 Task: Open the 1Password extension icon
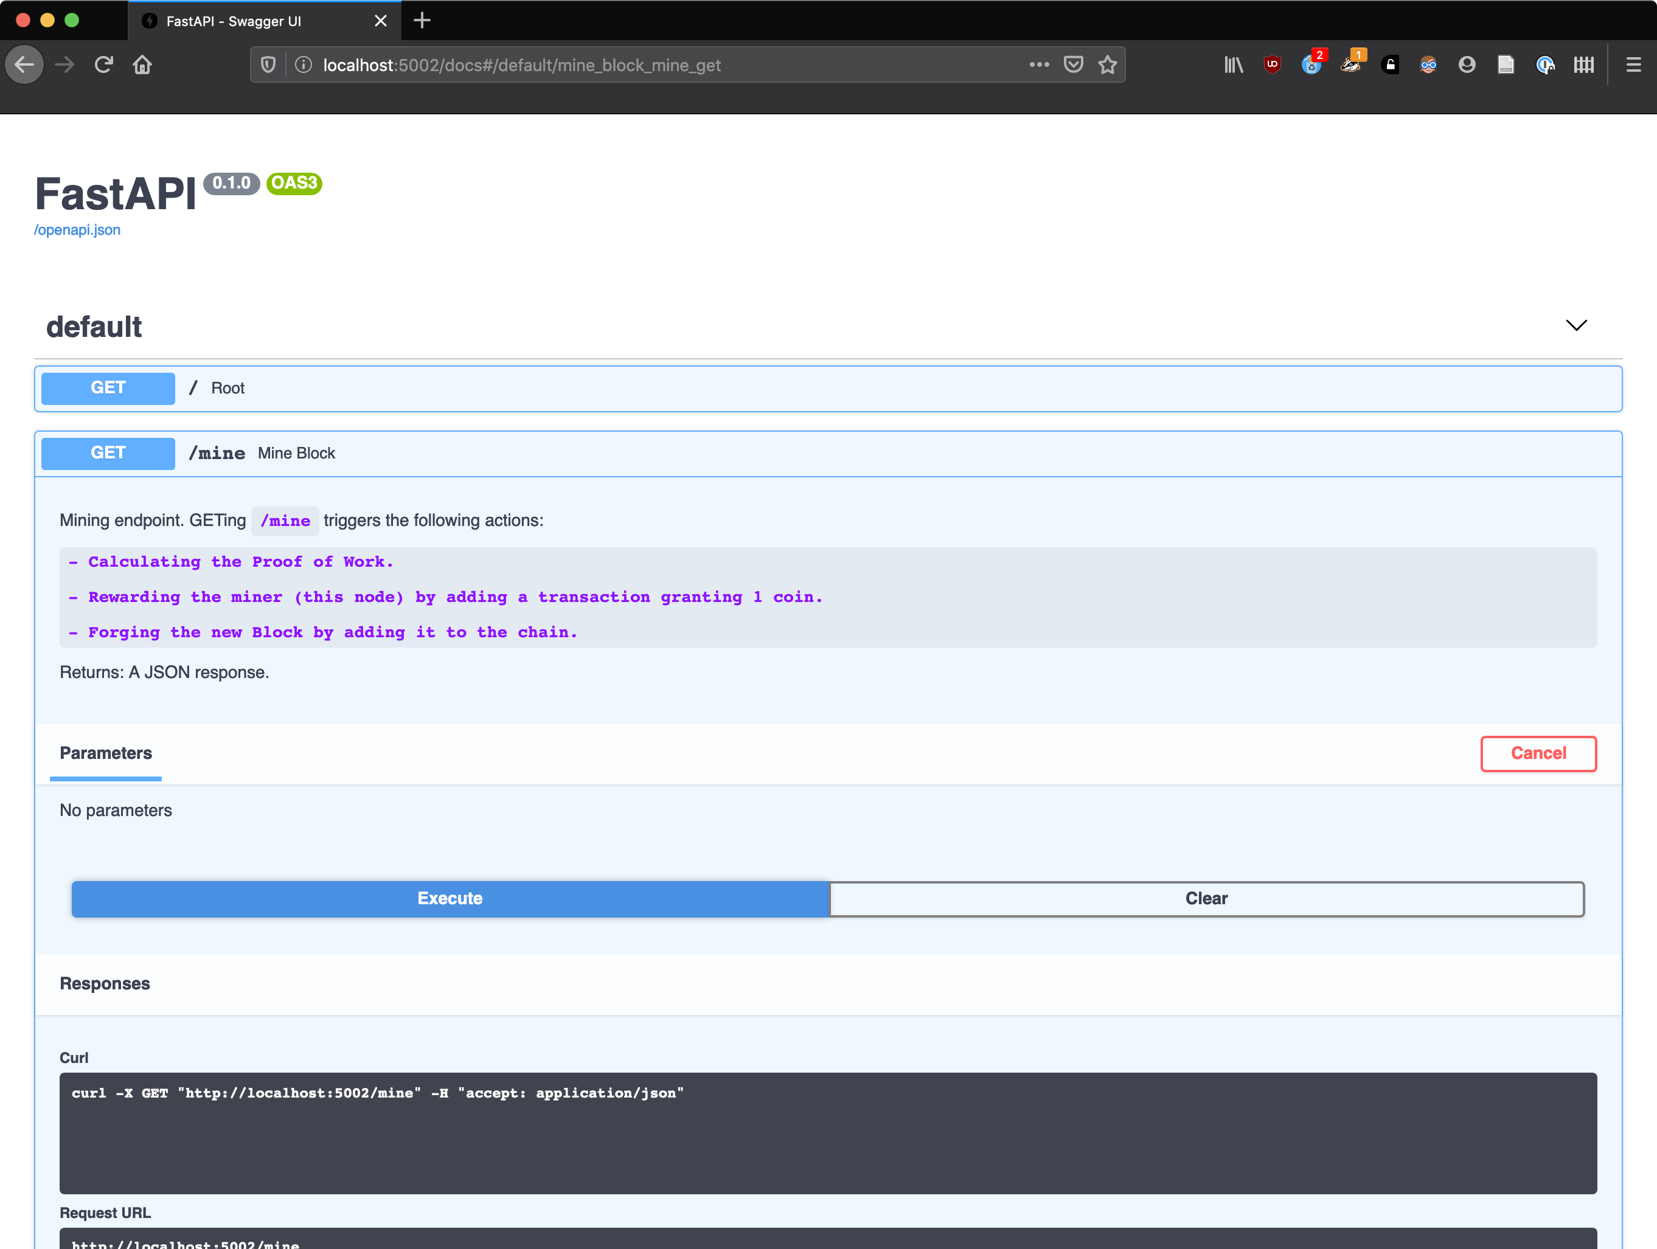click(1544, 65)
